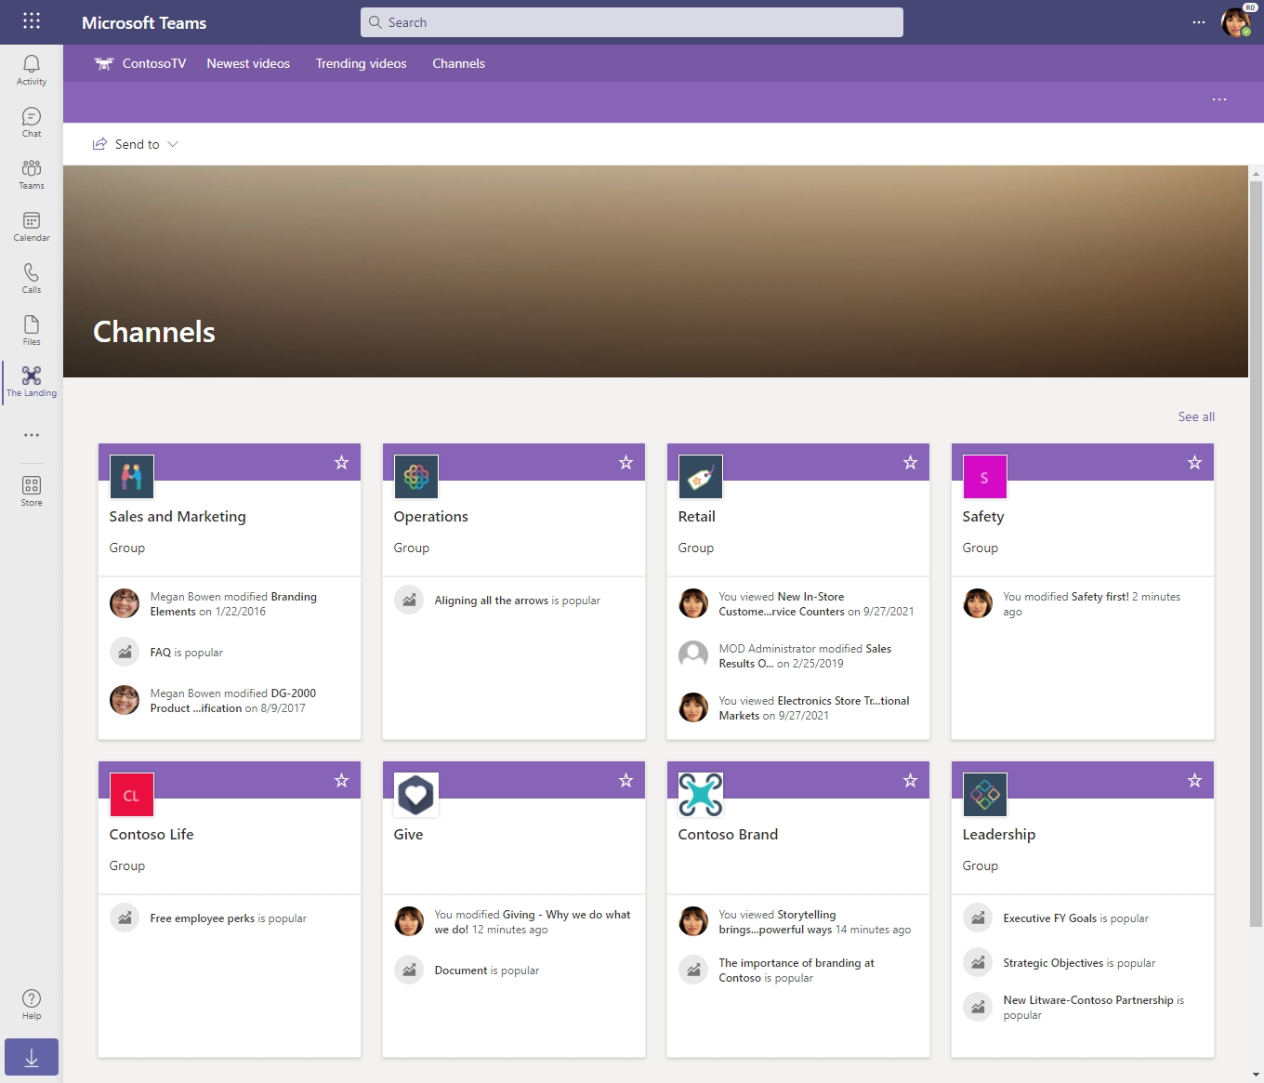Open Settings and more ellipsis in title bar

coord(1199,22)
